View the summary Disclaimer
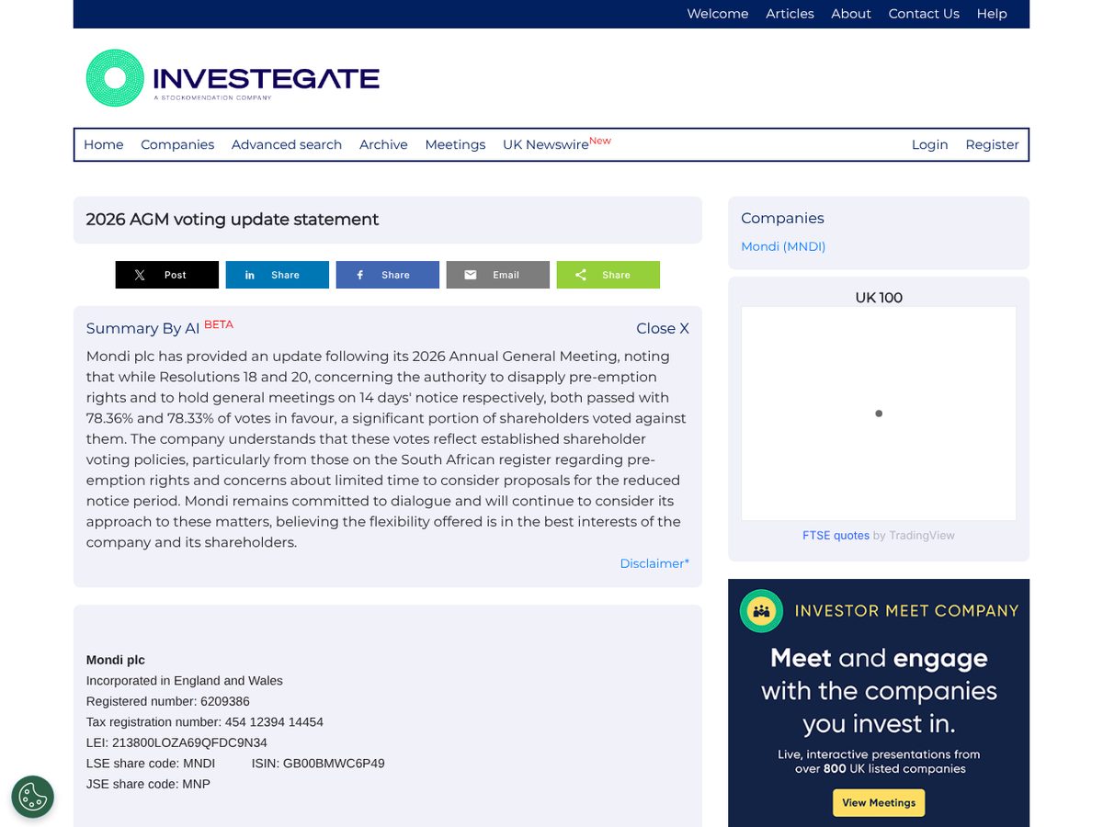Viewport: 1103px width, 827px height. click(x=654, y=563)
